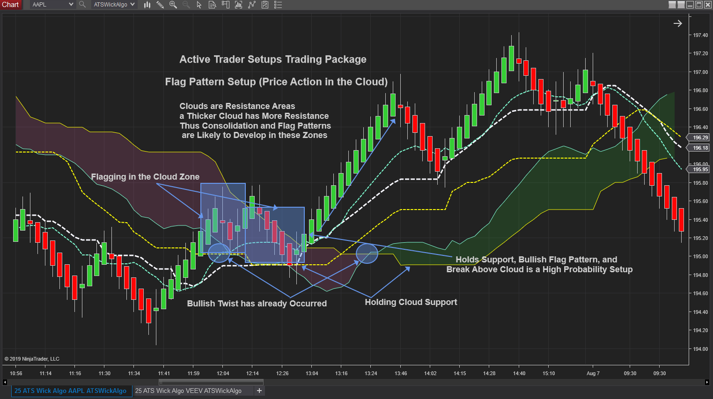713x399 pixels.
Task: Click the line drawing toolbar icon
Action: click(251, 5)
